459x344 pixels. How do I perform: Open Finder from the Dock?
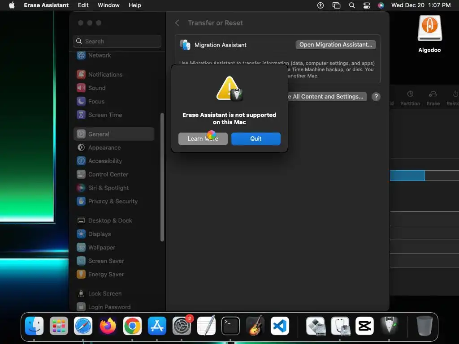[x=34, y=326]
